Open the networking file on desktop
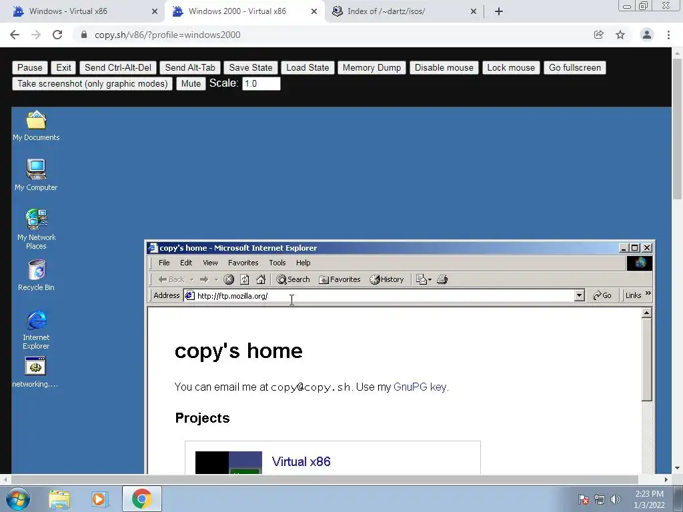Viewport: 683px width, 512px height. (x=35, y=372)
